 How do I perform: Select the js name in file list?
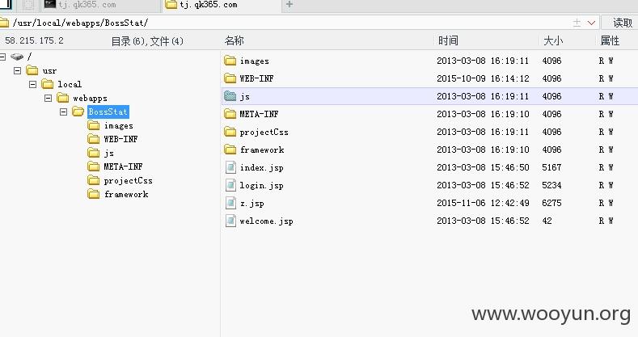pyautogui.click(x=244, y=97)
